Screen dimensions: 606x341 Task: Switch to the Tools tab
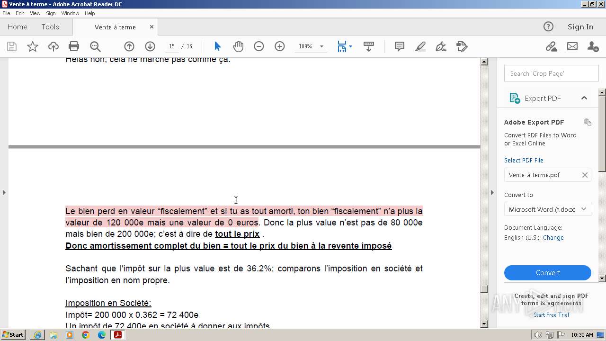coord(50,27)
